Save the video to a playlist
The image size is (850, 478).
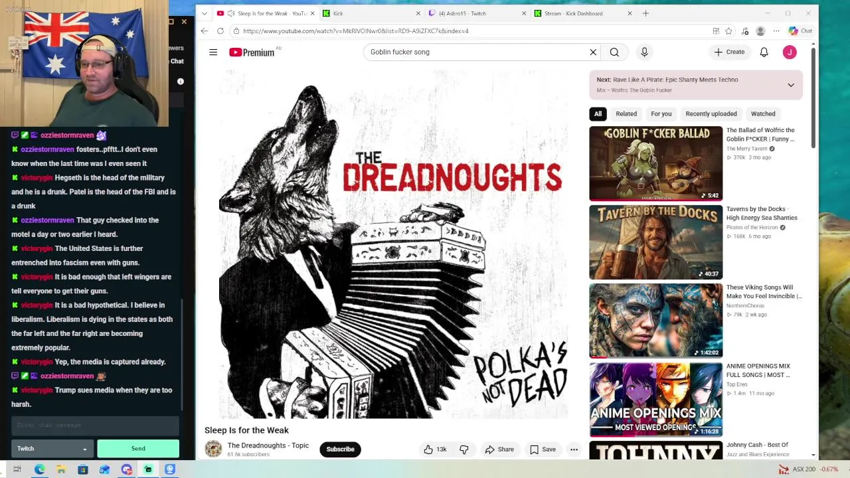coord(543,449)
